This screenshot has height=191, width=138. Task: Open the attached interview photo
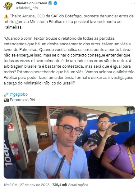tap(69, 142)
